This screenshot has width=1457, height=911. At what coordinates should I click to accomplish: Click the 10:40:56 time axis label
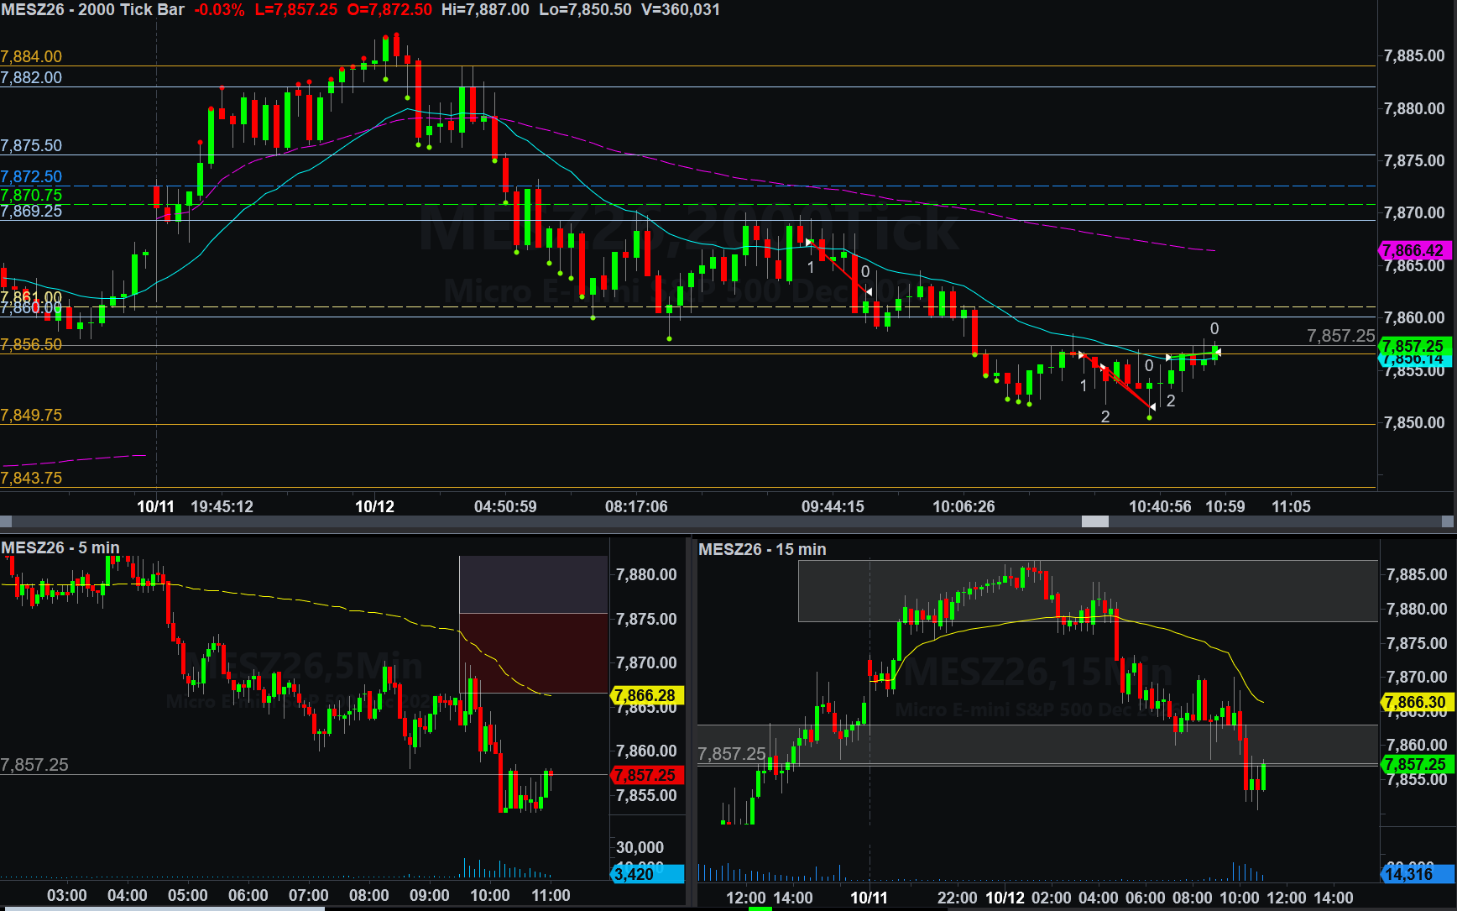tap(1160, 506)
